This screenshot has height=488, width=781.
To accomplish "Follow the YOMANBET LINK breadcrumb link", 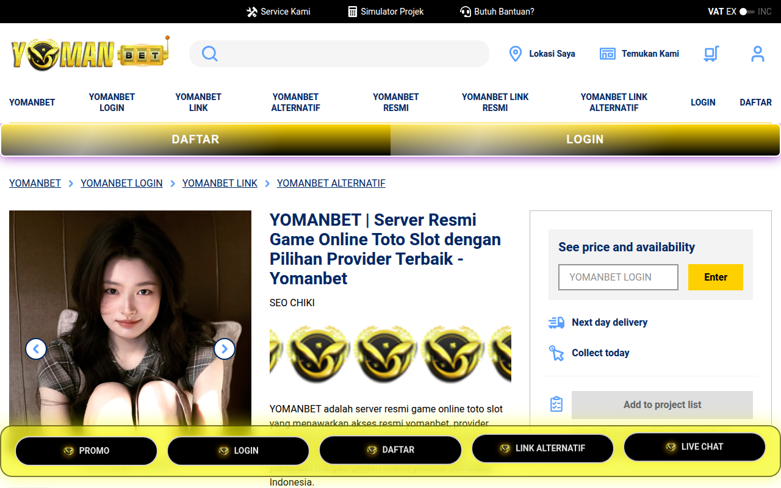I will point(220,183).
